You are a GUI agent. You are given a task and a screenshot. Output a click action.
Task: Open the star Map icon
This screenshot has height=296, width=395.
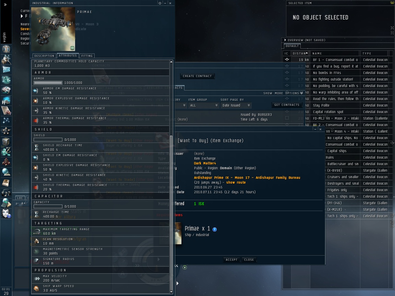pyautogui.click(x=6, y=121)
